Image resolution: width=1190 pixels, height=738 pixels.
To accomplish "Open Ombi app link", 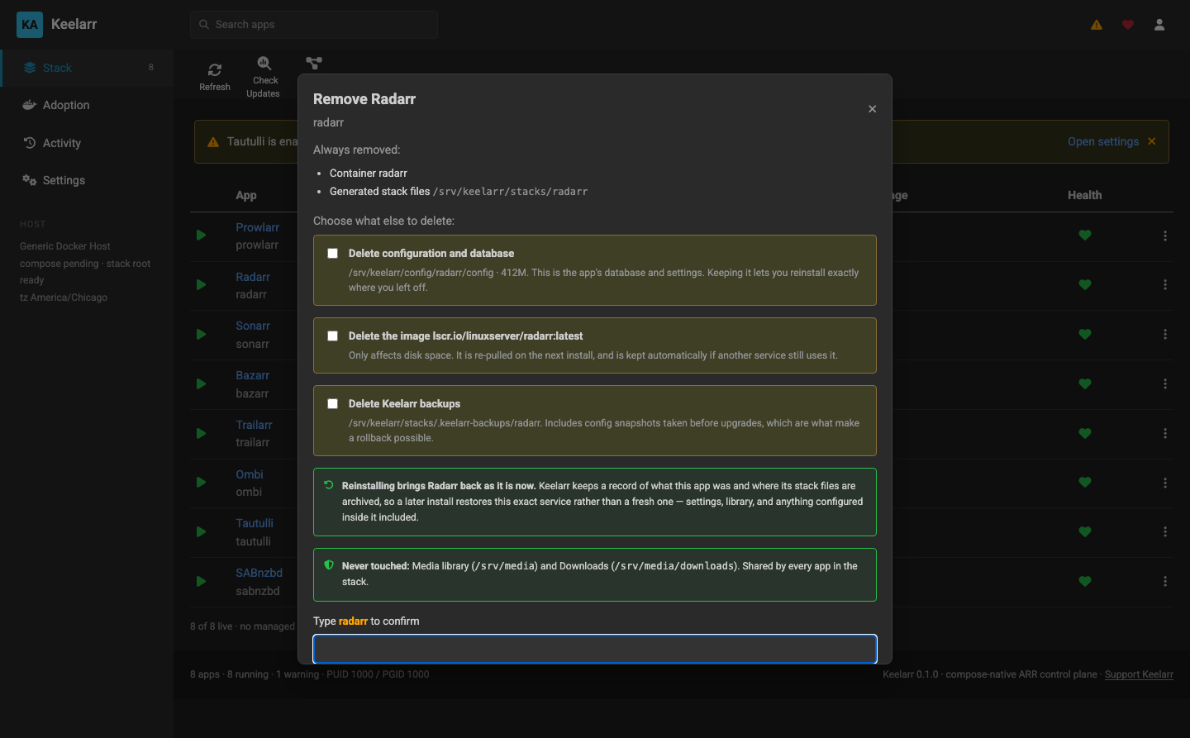I will point(250,474).
